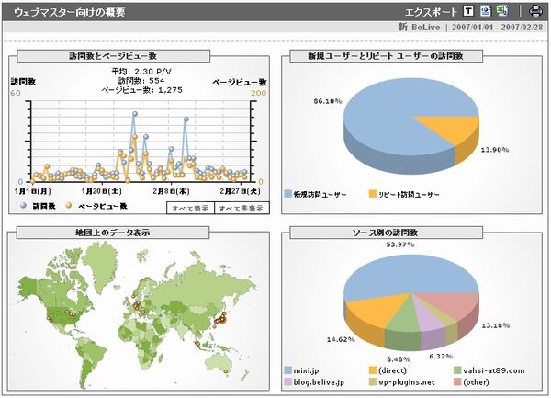Click the 2月27日(火) axis date label
The height and width of the screenshot is (398, 551).
coord(241,191)
